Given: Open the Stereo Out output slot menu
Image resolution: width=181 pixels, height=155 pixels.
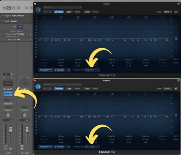Looking at the screenshot, I should [8, 104].
